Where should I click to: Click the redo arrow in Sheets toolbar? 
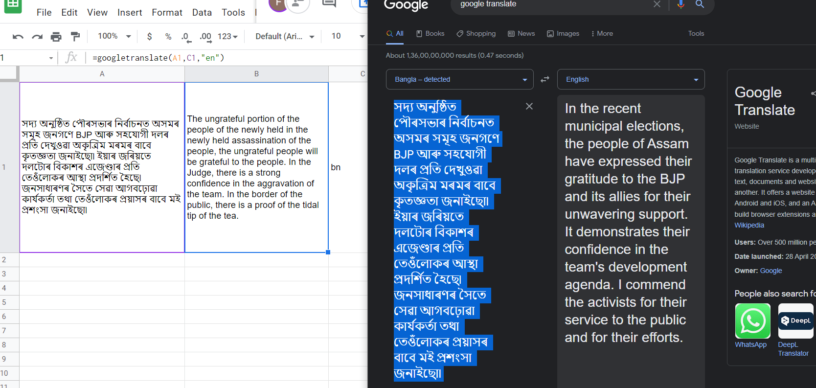click(x=37, y=36)
